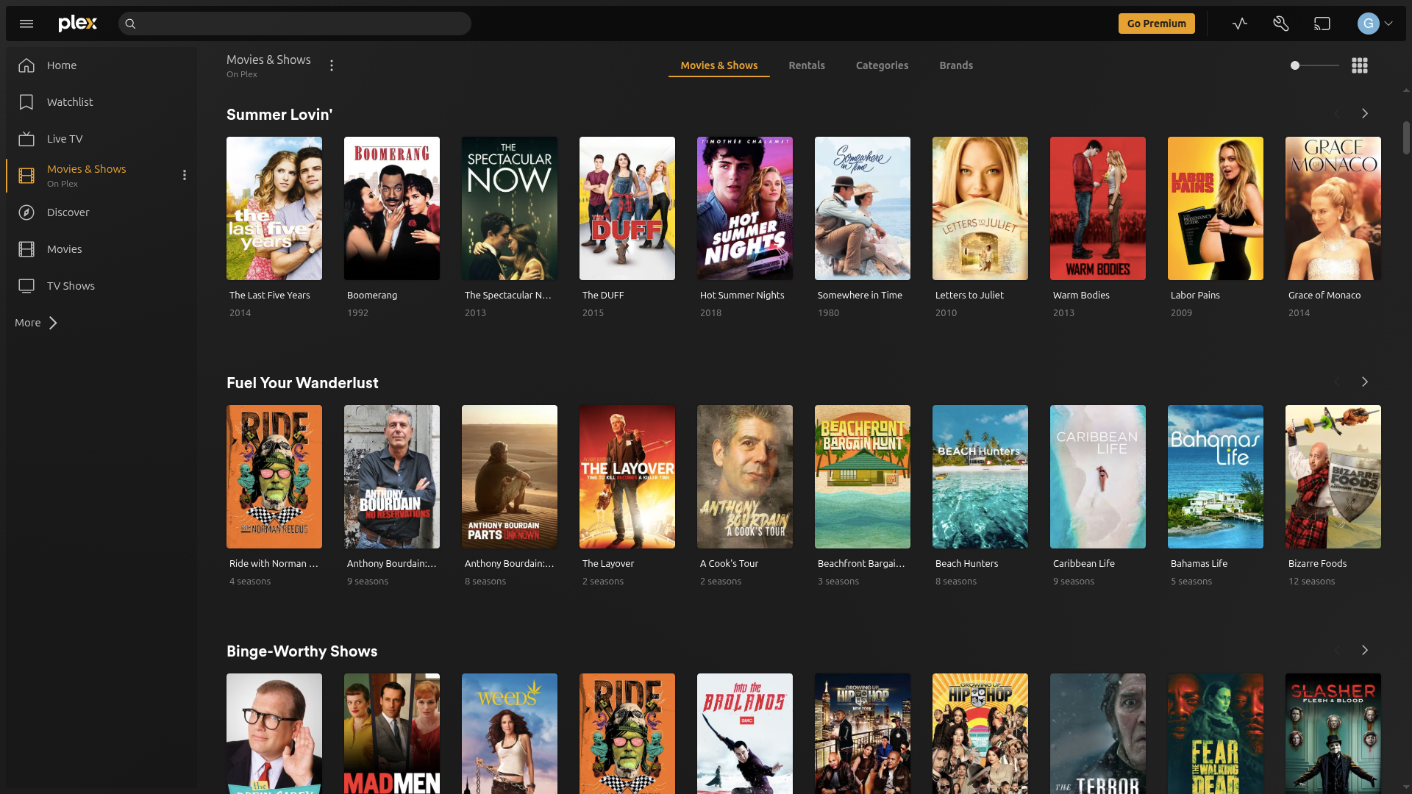Switch to grid view layout

point(1359,65)
